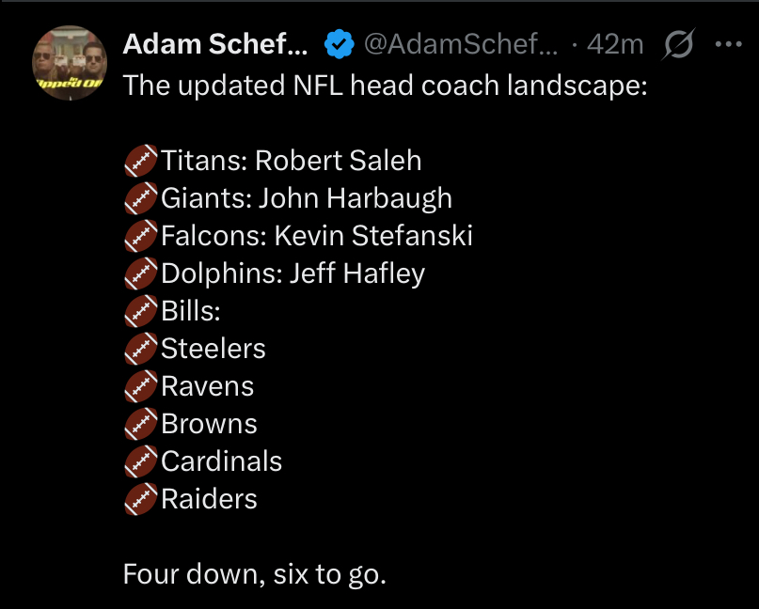
Task: Click the football emoji beside Browns
Action: pyautogui.click(x=140, y=424)
